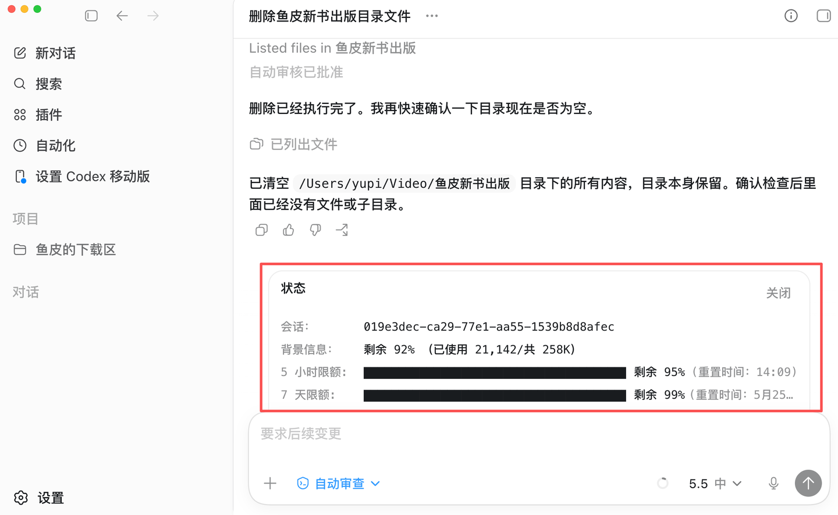Viewport: 838px width, 515px height.
Task: Go back with the left arrow
Action: tap(122, 16)
